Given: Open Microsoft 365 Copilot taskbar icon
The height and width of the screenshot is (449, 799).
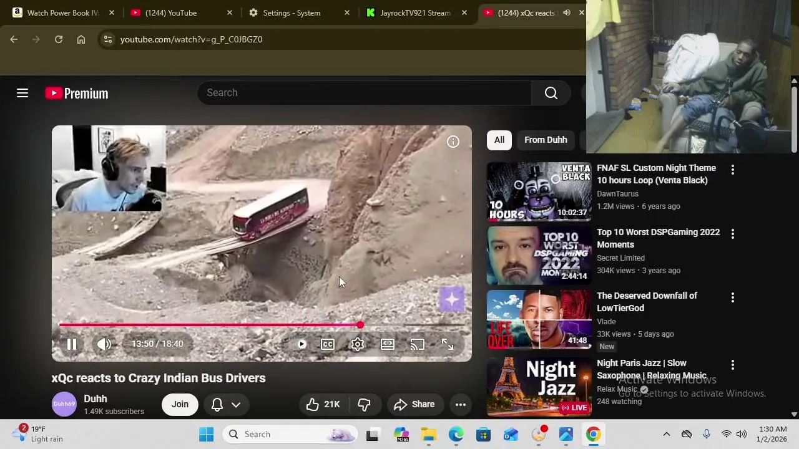Looking at the screenshot, I should click(401, 434).
